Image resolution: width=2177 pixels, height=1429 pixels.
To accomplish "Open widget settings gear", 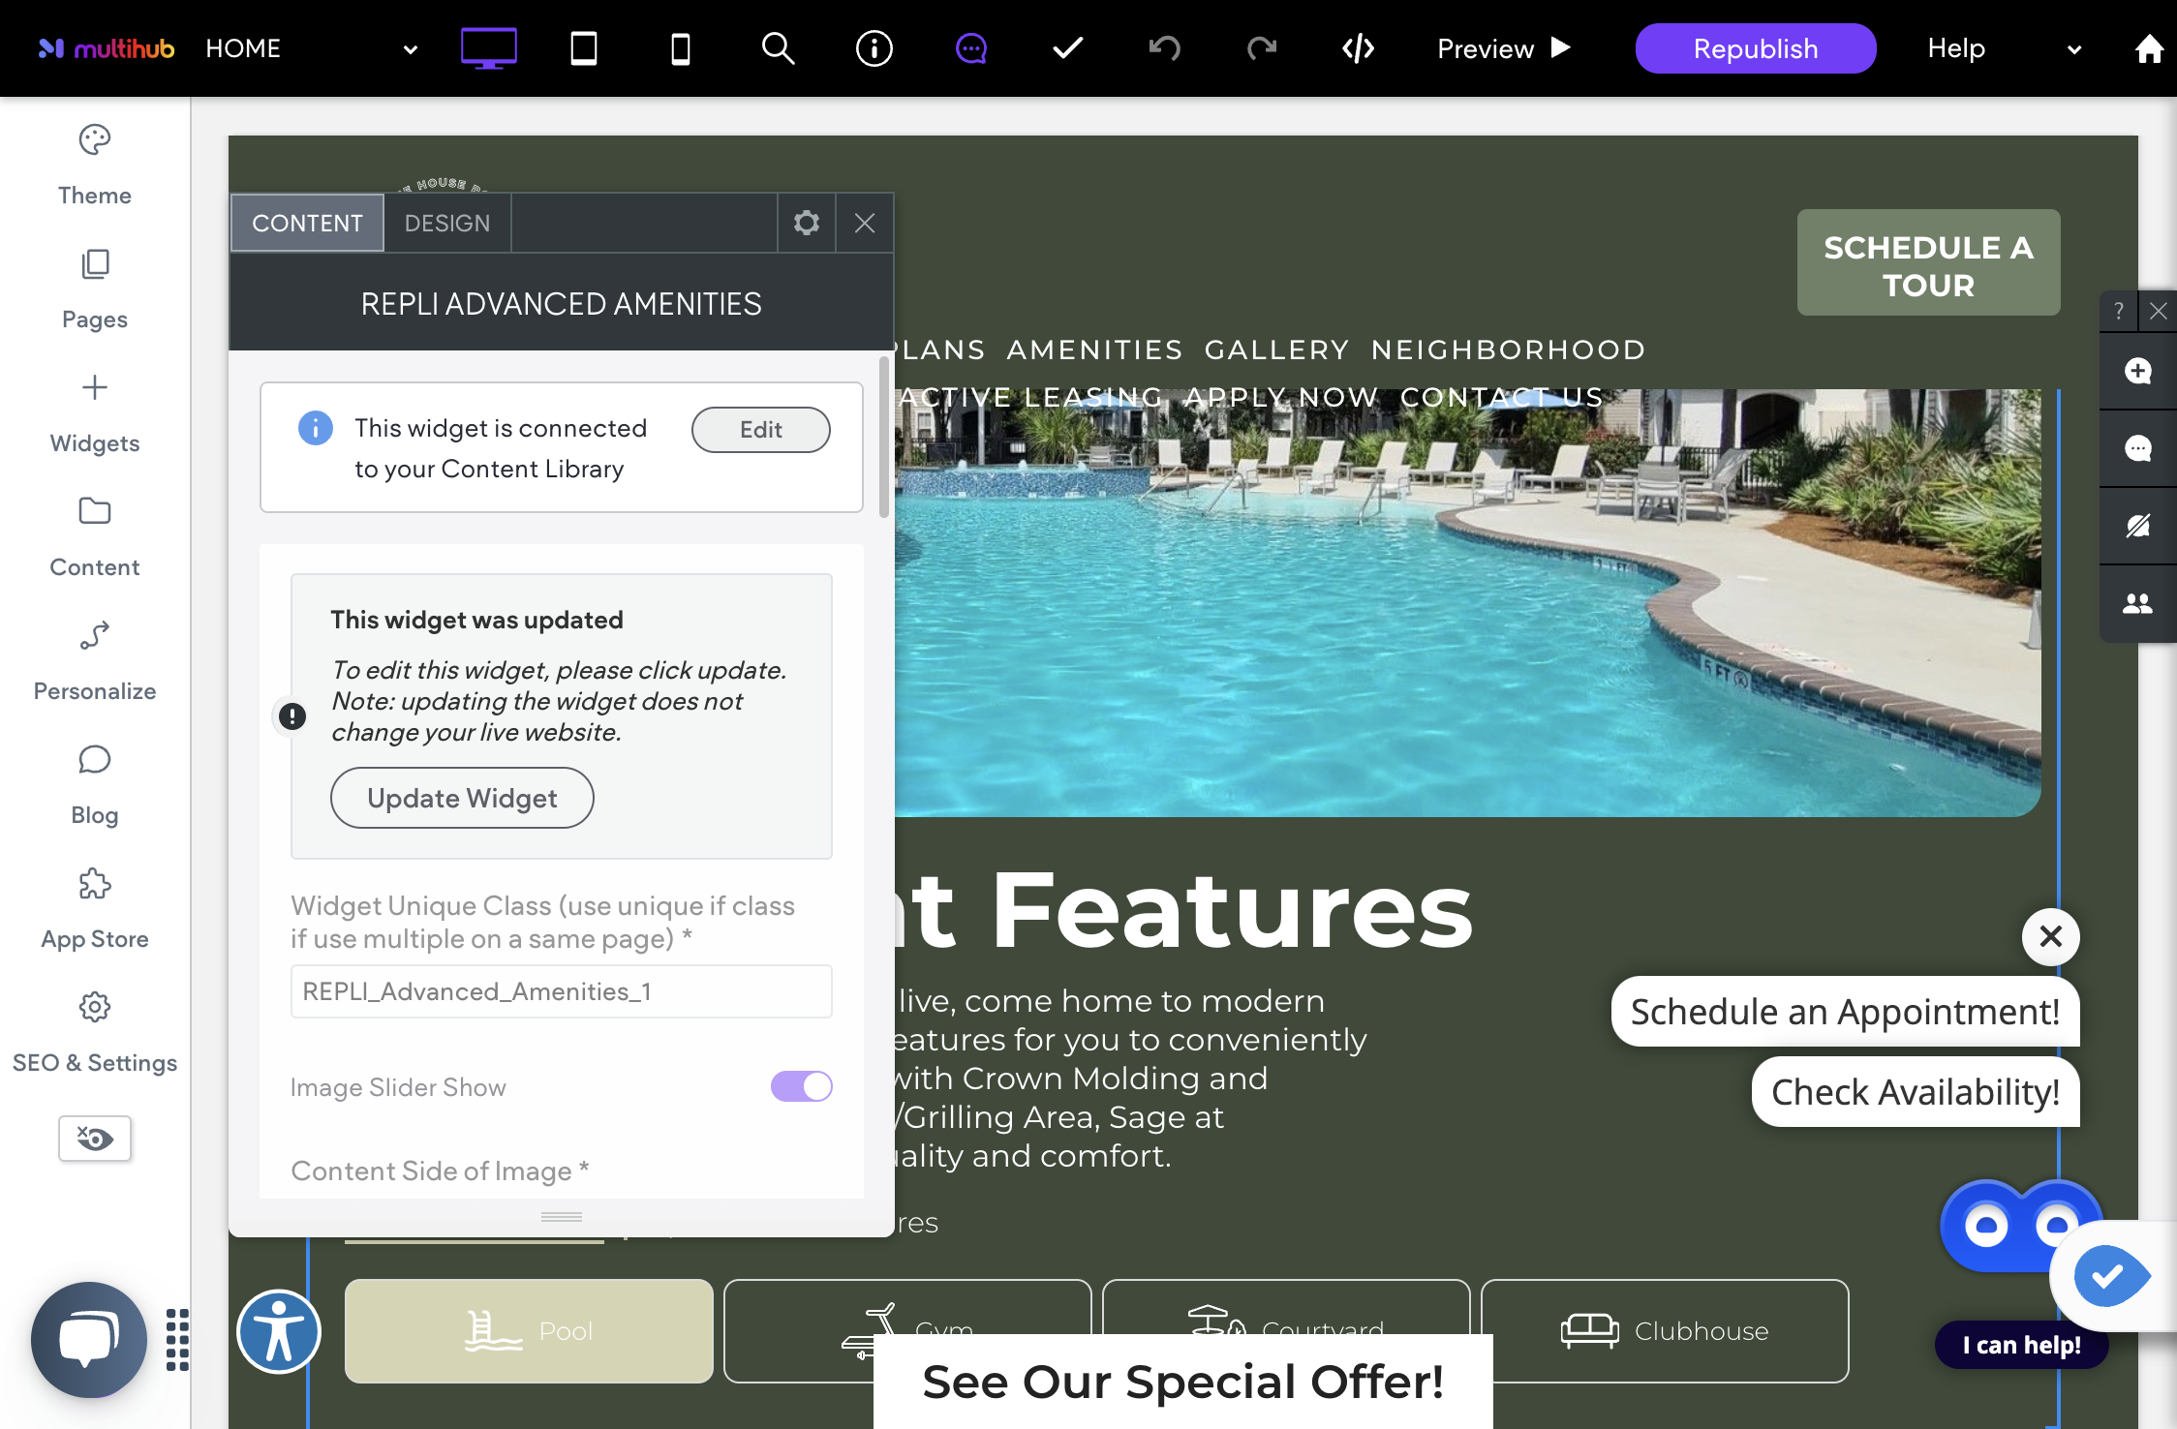I will pyautogui.click(x=806, y=224).
